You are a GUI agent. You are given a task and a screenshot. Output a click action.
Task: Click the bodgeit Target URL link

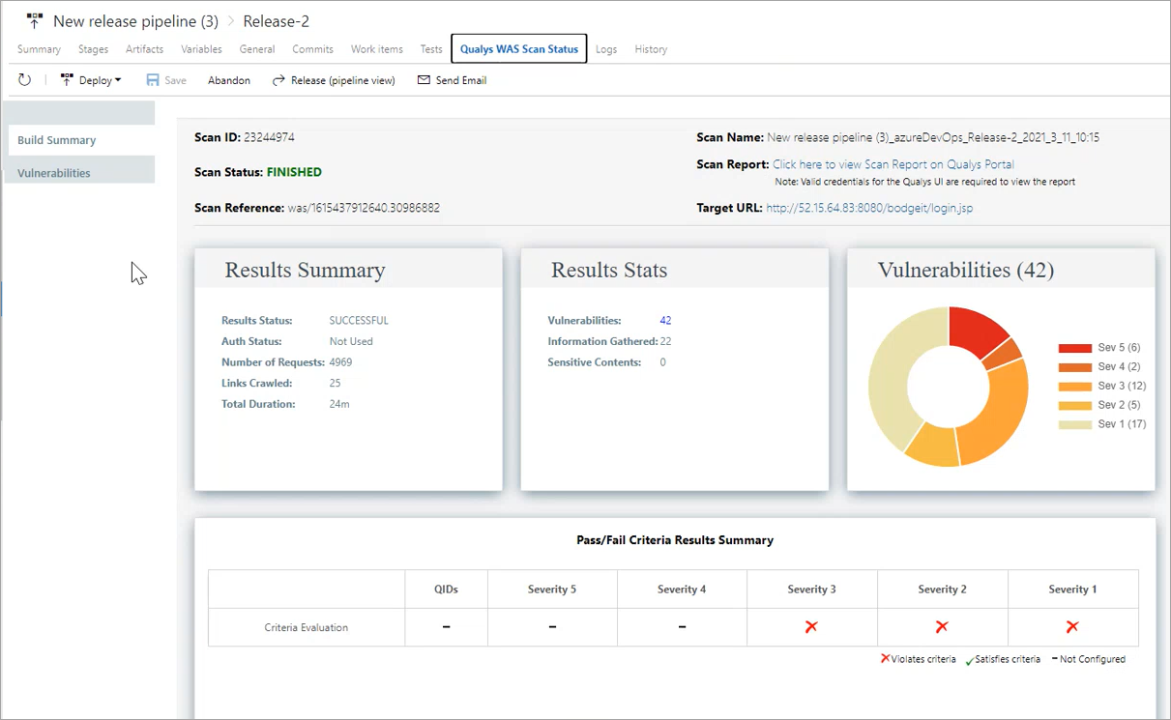(868, 208)
